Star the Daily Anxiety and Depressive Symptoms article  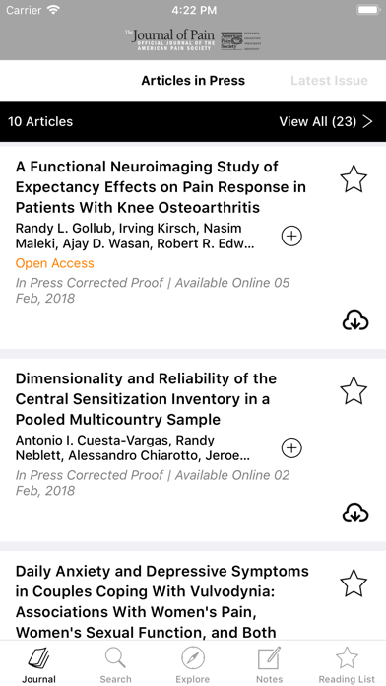[x=354, y=583]
